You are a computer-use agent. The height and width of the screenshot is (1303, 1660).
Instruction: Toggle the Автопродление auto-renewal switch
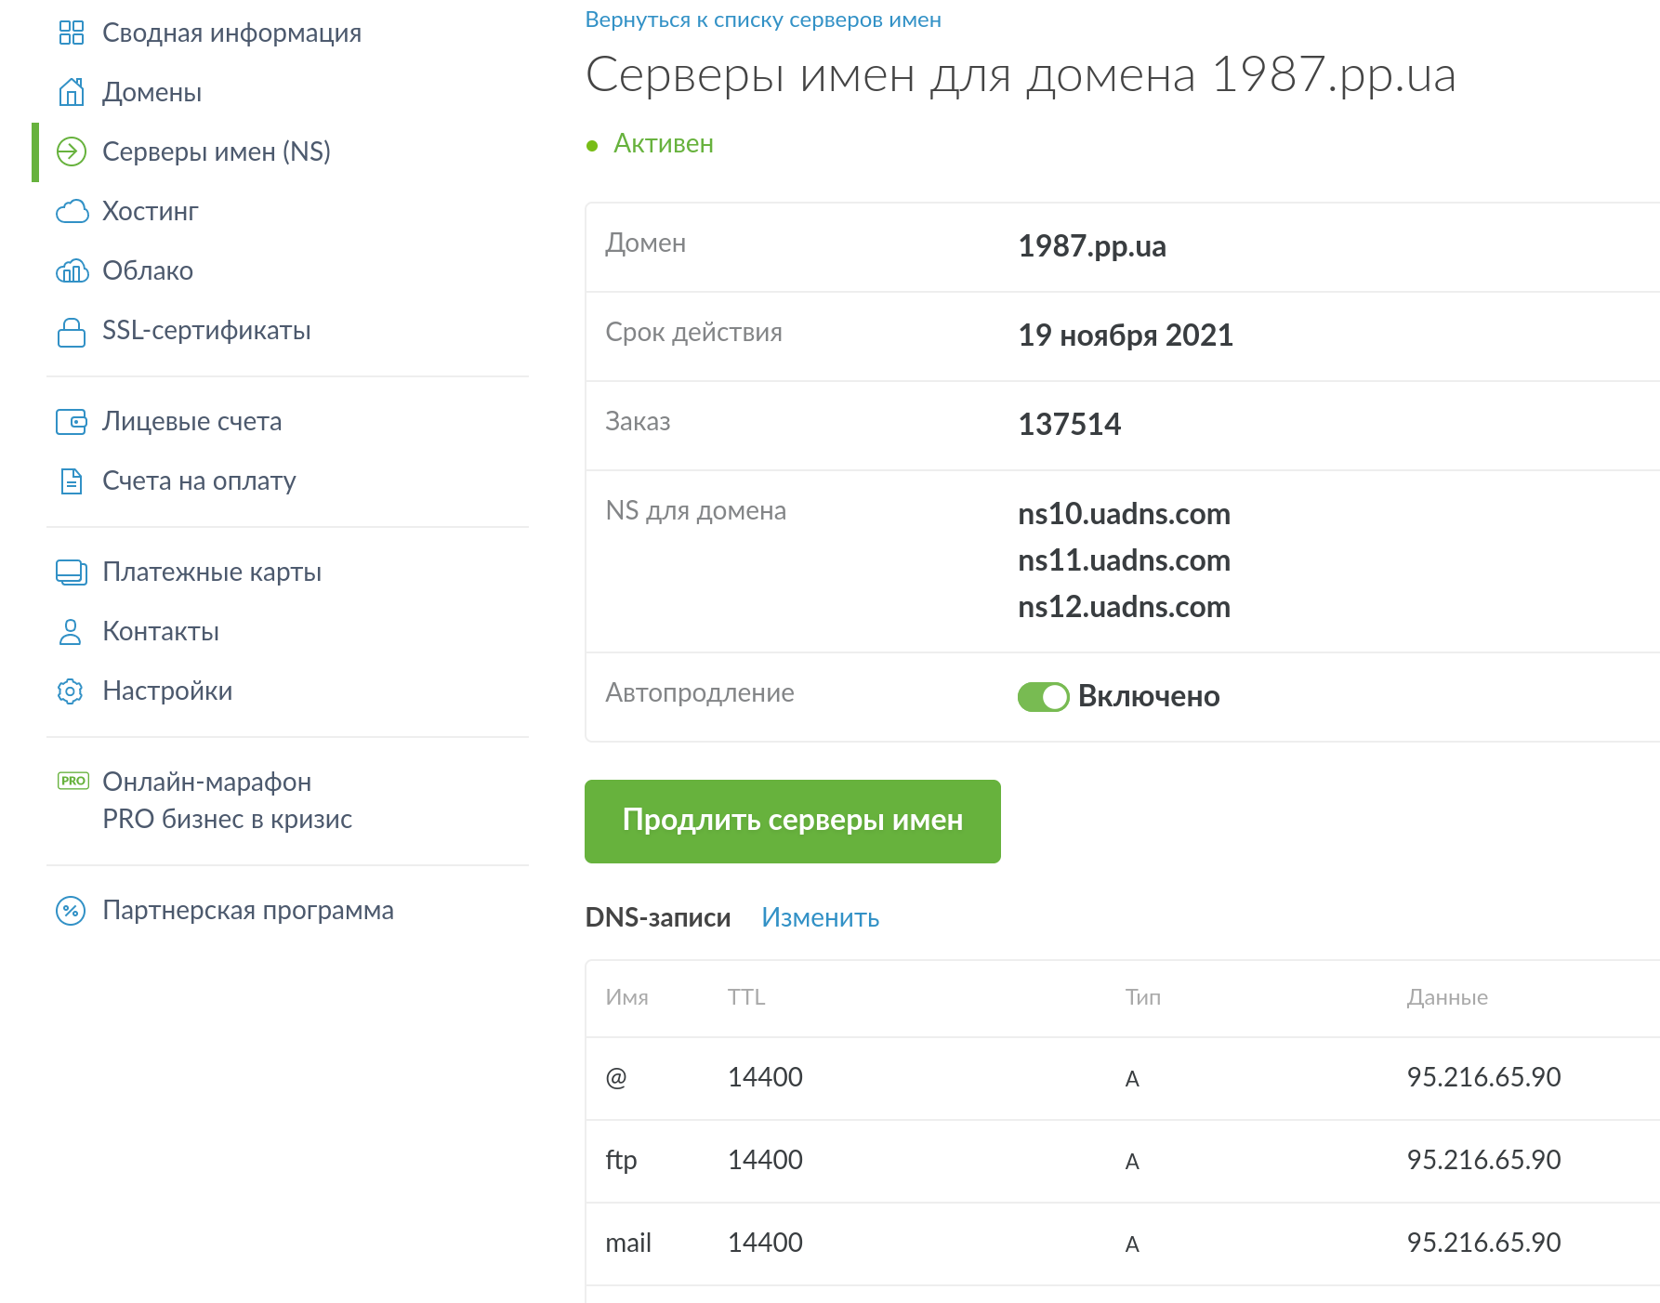coord(1043,697)
